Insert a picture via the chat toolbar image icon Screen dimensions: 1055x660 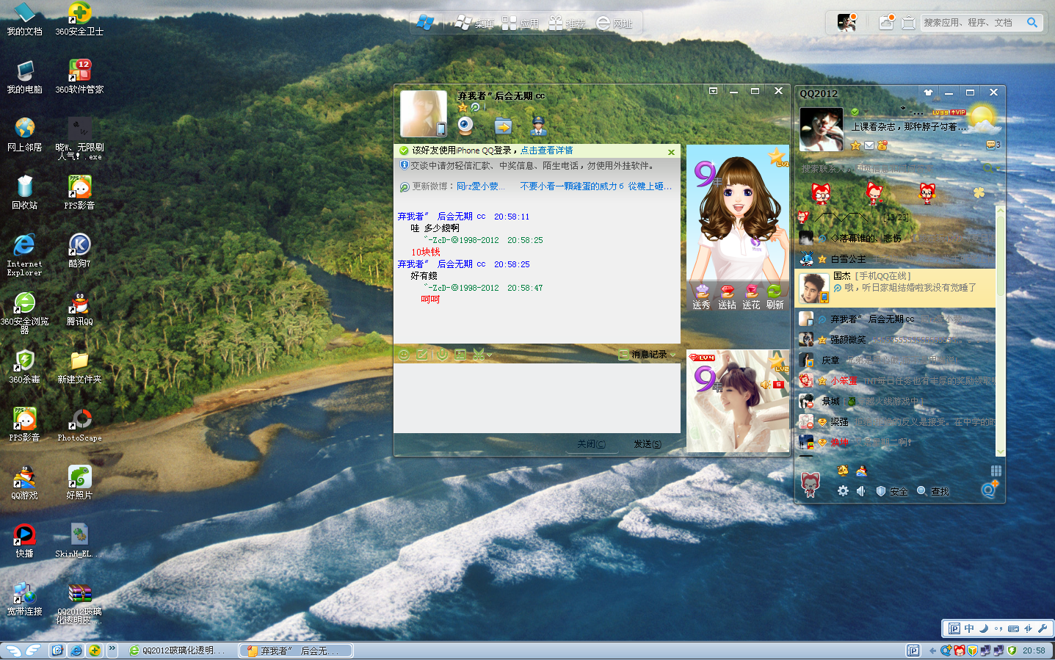[460, 355]
